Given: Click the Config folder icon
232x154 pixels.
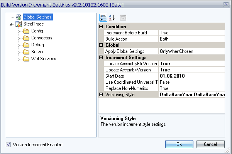Looking at the screenshot, I should coord(26,31).
